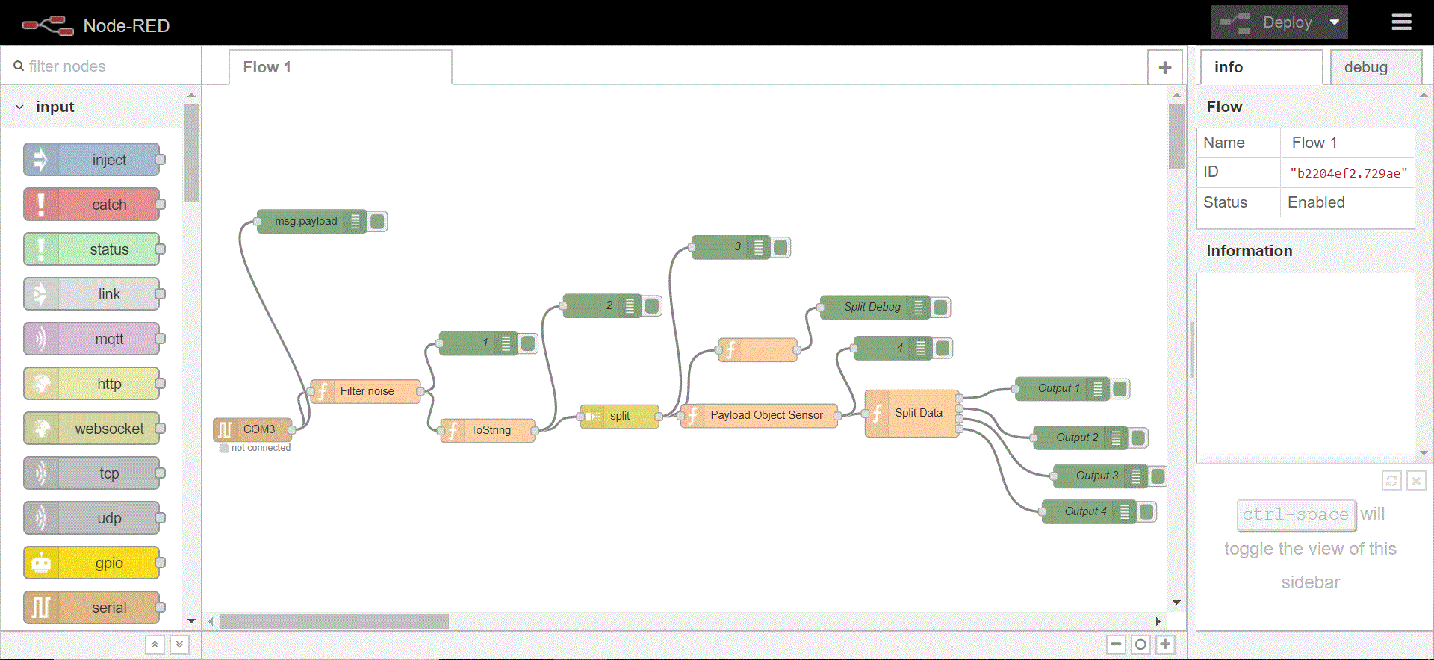Open the hamburger main menu
The height and width of the screenshot is (660, 1434).
click(1401, 22)
